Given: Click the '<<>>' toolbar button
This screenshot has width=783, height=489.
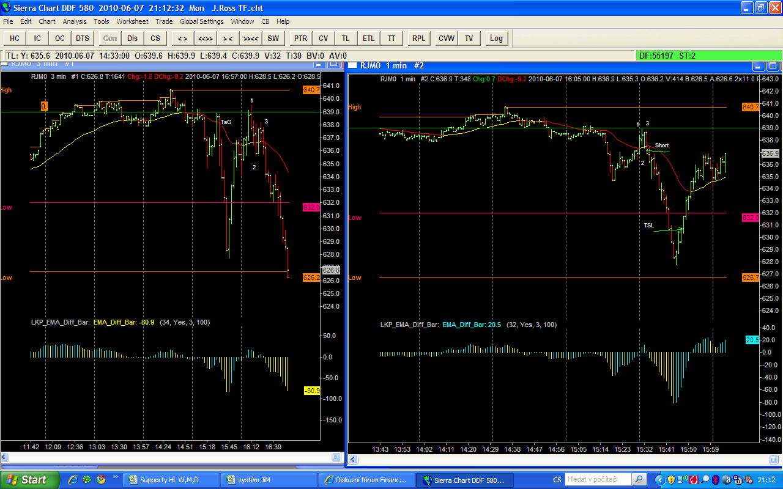Looking at the screenshot, I should (205, 38).
